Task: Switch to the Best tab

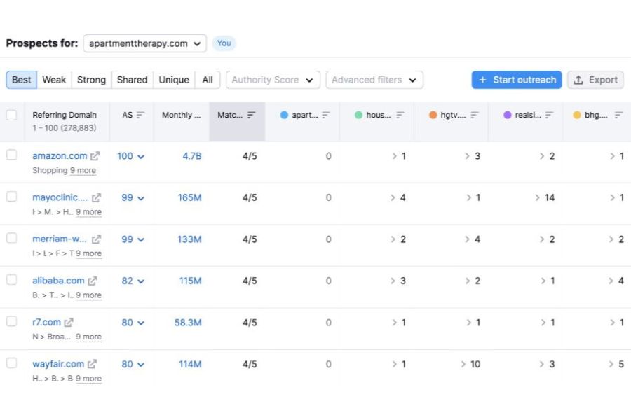Action: tap(21, 80)
